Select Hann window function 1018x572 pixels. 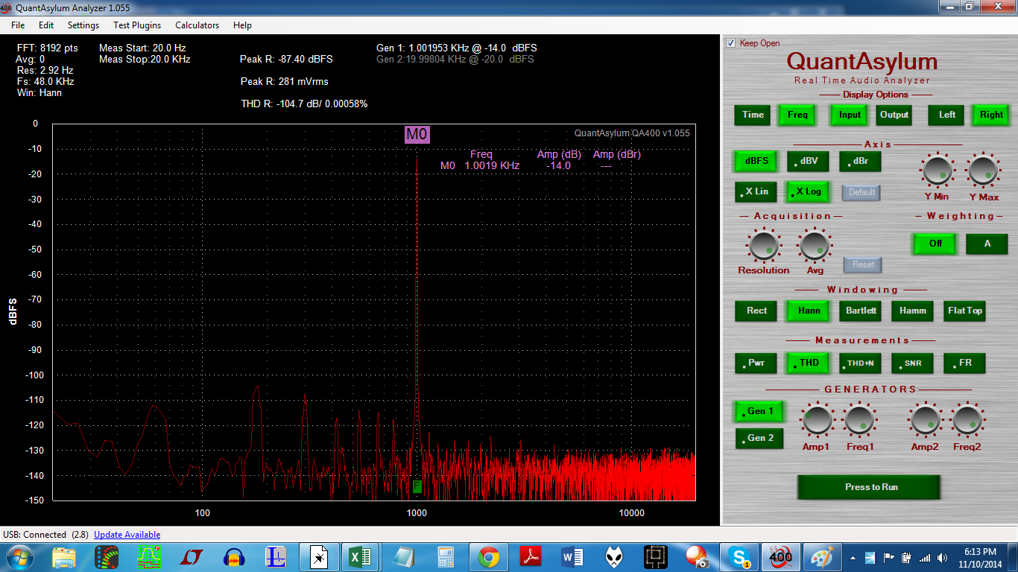808,311
